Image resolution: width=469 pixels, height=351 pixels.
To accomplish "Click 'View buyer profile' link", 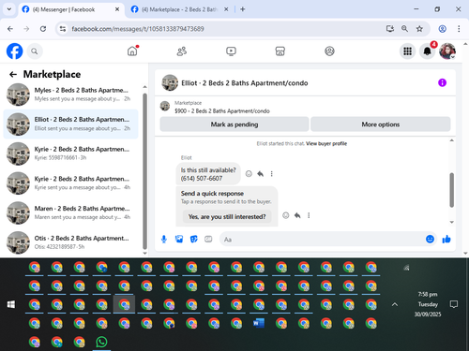I will coord(326,143).
